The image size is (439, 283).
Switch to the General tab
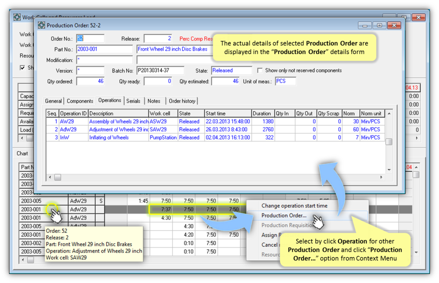pyautogui.click(x=53, y=101)
